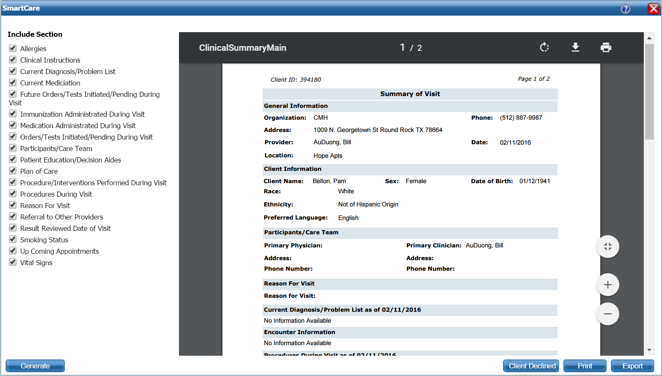The width and height of the screenshot is (662, 376).
Task: Rotate the clinical summary page
Action: tap(544, 47)
